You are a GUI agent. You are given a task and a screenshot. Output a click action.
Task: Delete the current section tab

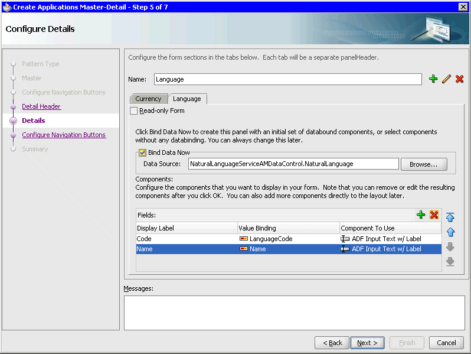coord(459,79)
